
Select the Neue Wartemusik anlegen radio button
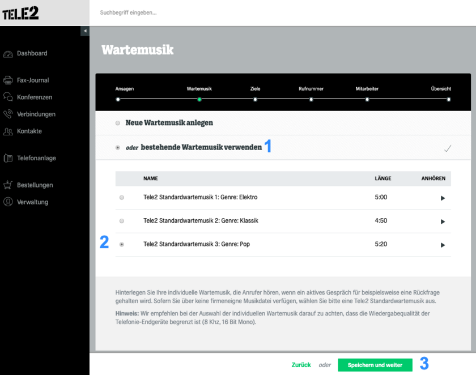[118, 123]
